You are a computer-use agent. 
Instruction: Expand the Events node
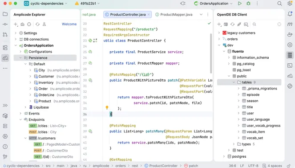coord(20,113)
